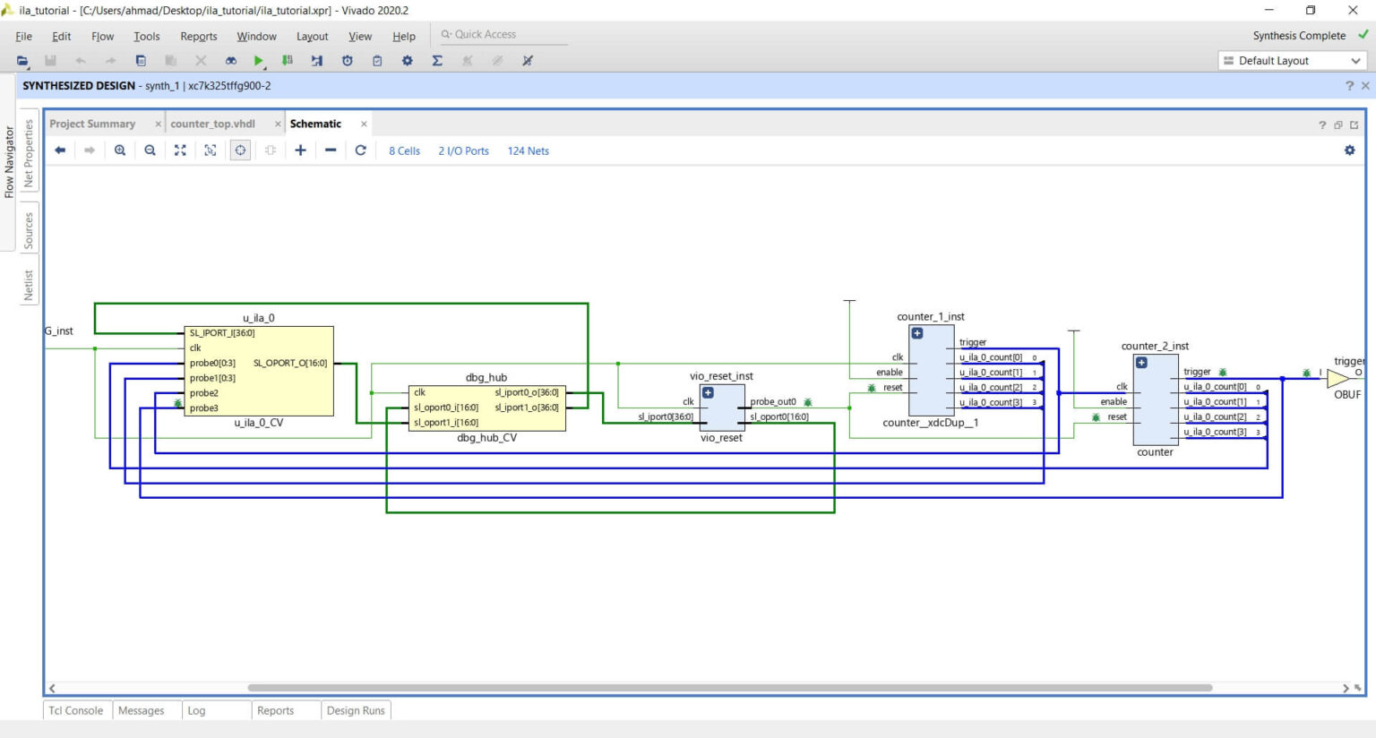Expand the counter_1_inst block

click(916, 332)
